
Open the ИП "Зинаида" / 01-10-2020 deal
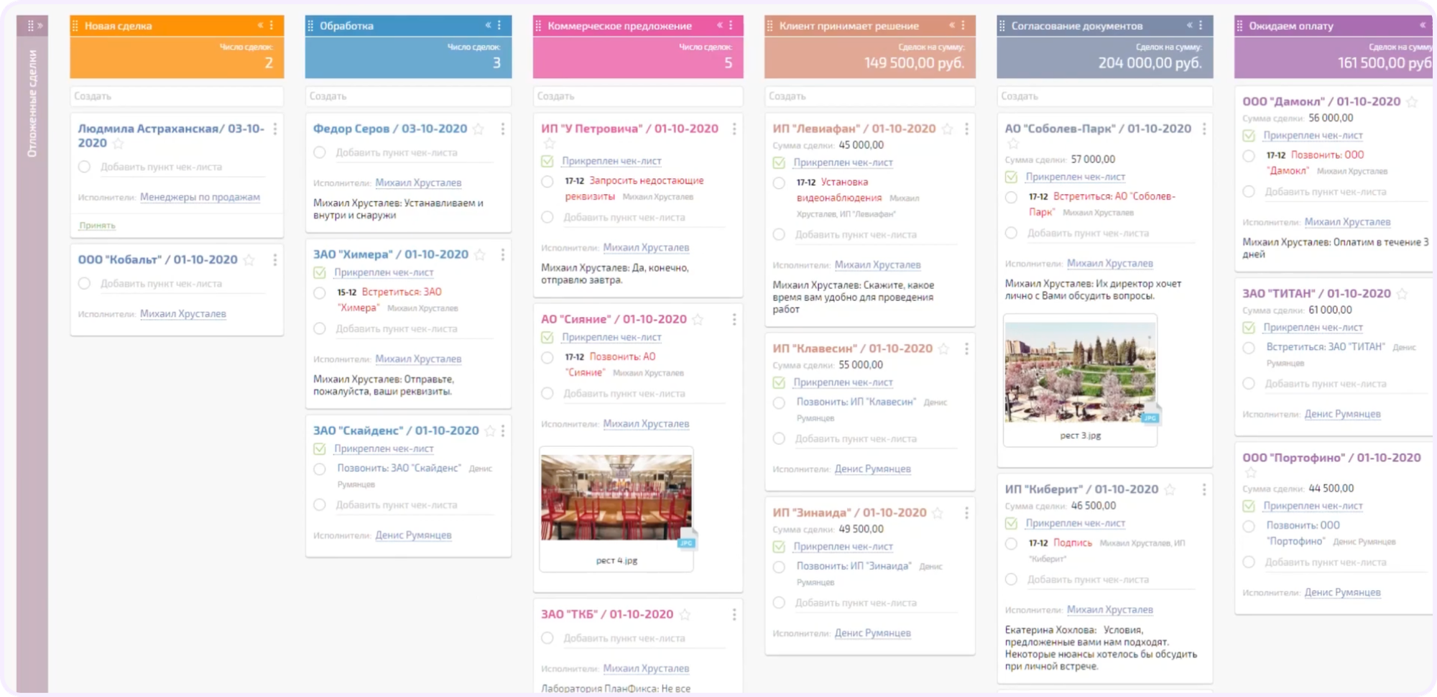pyautogui.click(x=849, y=513)
